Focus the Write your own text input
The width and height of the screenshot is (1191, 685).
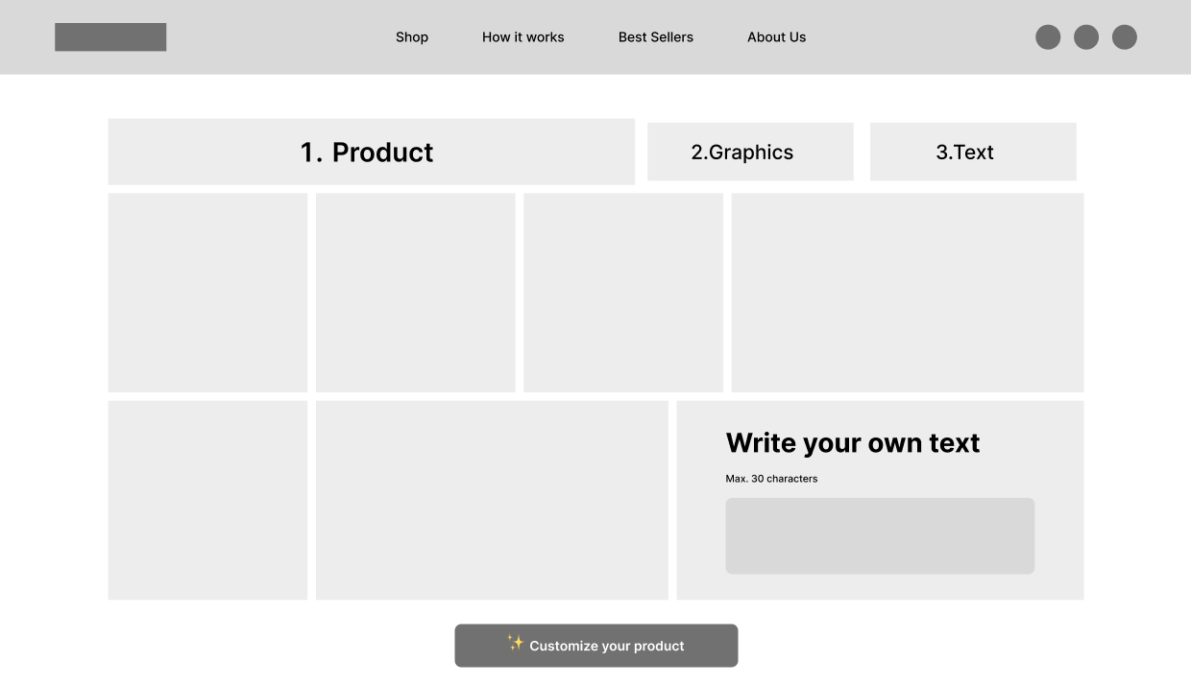(880, 536)
